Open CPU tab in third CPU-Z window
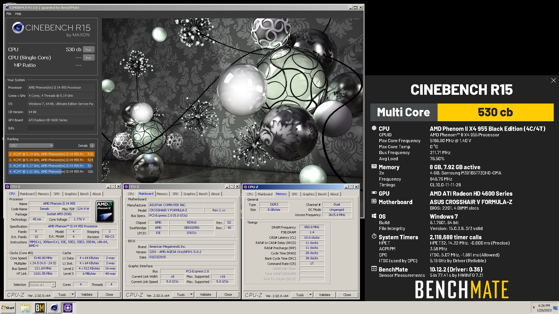Image resolution: width=559 pixels, height=314 pixels. tap(250, 194)
